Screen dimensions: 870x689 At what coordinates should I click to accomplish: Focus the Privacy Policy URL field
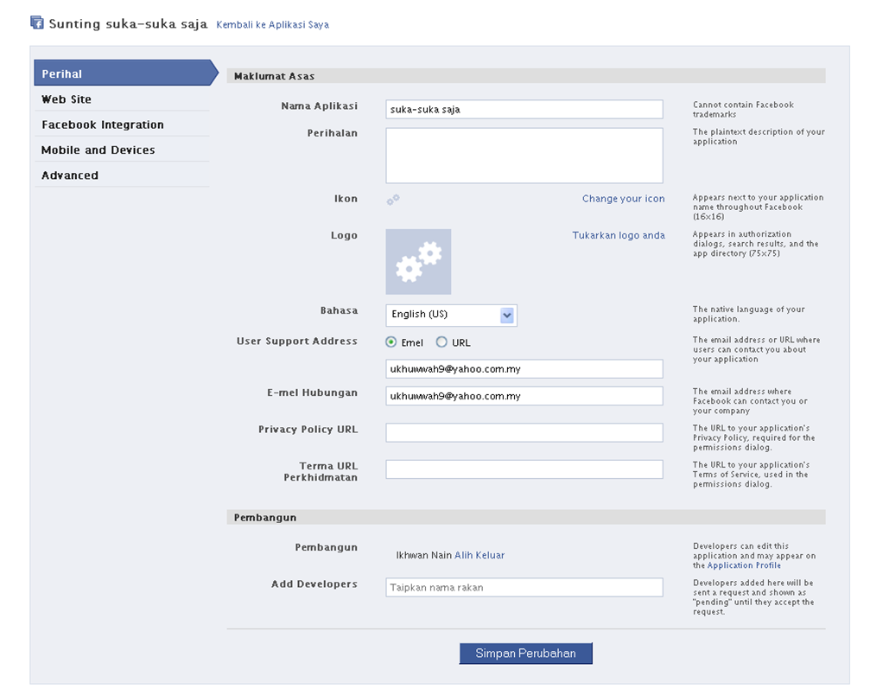point(524,432)
